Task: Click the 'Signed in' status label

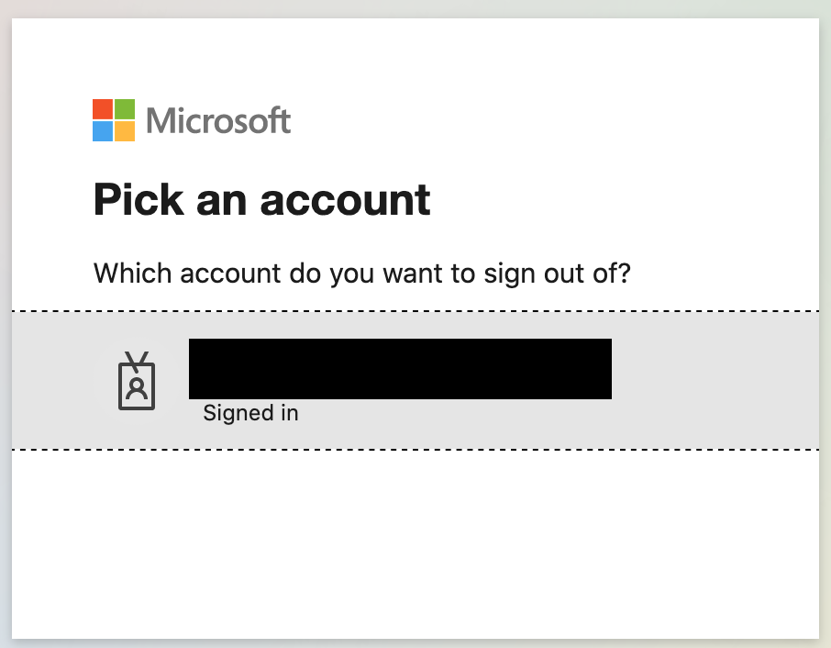Action: click(249, 412)
